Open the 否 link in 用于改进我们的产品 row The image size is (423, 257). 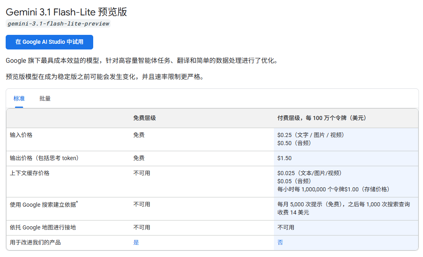280,242
